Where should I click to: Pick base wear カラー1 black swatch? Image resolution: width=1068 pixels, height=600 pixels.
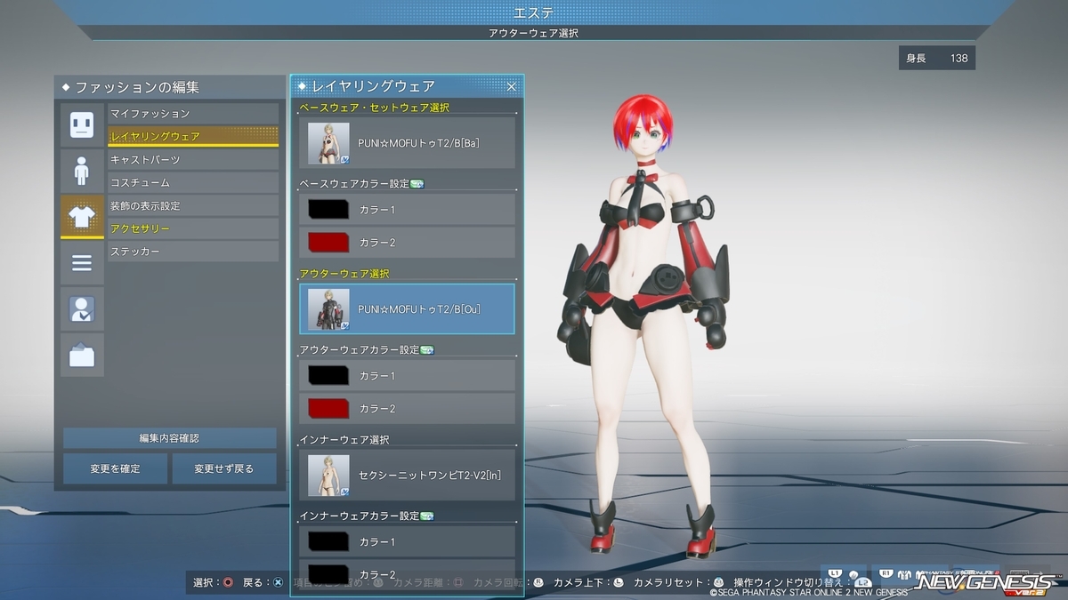pos(328,210)
